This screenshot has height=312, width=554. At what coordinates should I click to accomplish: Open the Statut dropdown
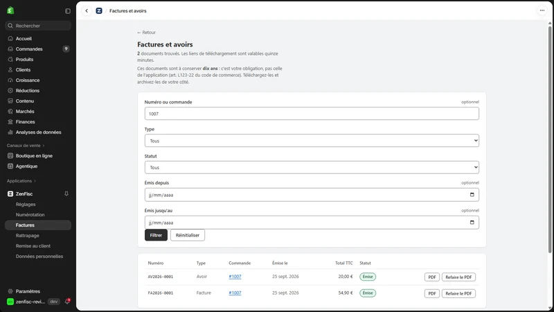click(312, 168)
